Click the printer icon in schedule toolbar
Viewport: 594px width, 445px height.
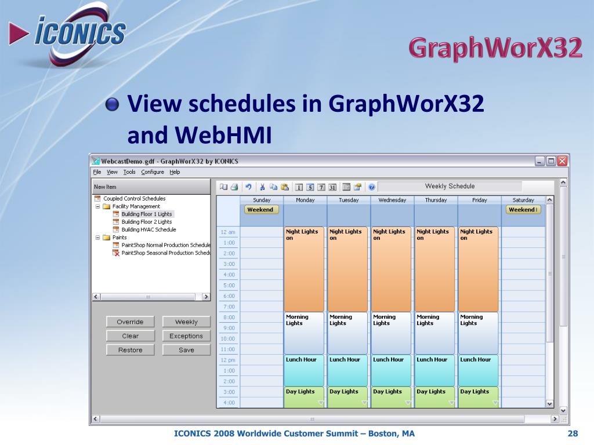234,187
